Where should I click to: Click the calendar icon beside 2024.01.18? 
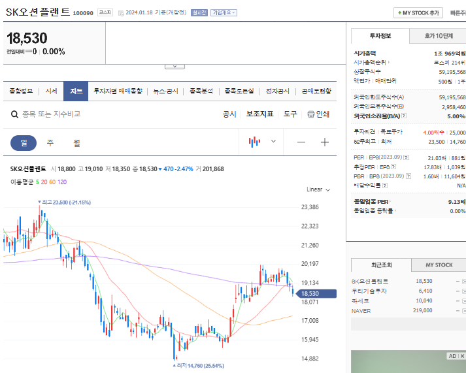pyautogui.click(x=121, y=13)
